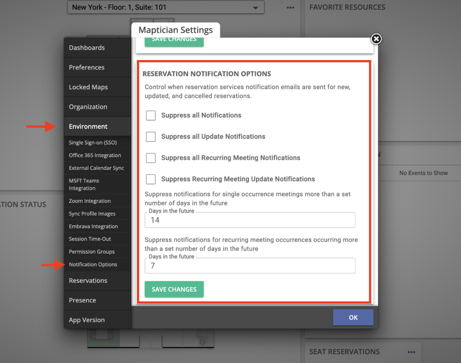This screenshot has width=461, height=363.
Task: Open Seat Reservations three-dot menu
Action: coord(412,352)
